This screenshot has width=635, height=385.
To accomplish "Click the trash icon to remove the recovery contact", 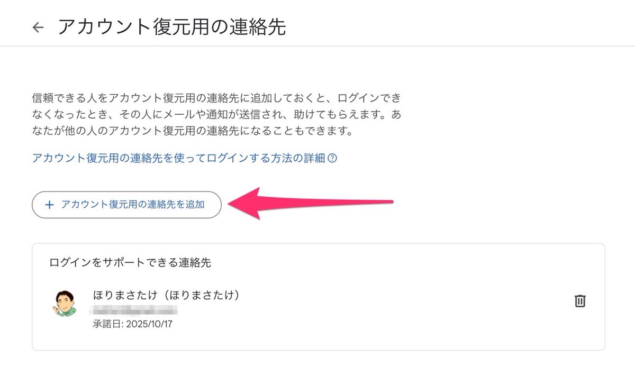I will coord(580,300).
